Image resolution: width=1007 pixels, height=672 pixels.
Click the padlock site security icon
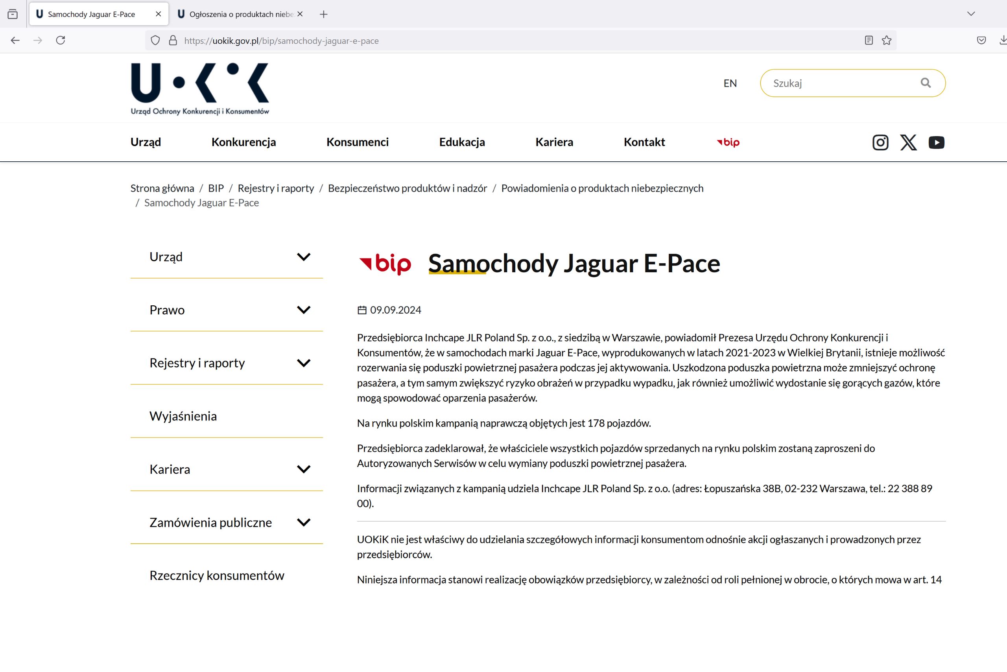[x=173, y=40]
